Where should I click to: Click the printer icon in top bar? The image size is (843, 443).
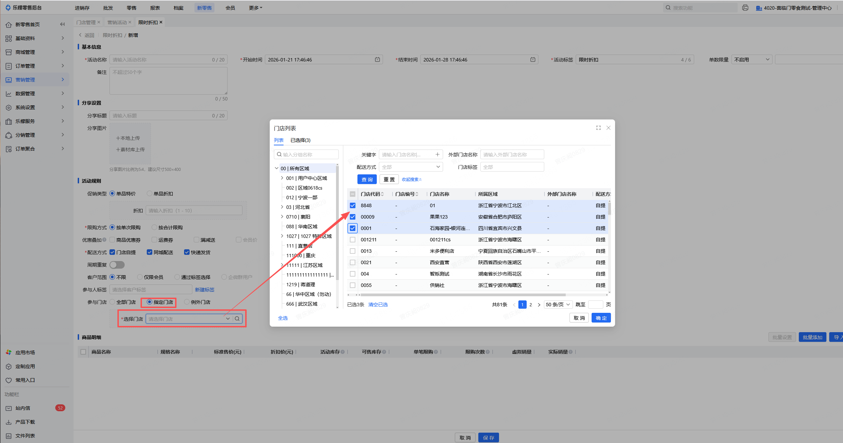click(745, 8)
